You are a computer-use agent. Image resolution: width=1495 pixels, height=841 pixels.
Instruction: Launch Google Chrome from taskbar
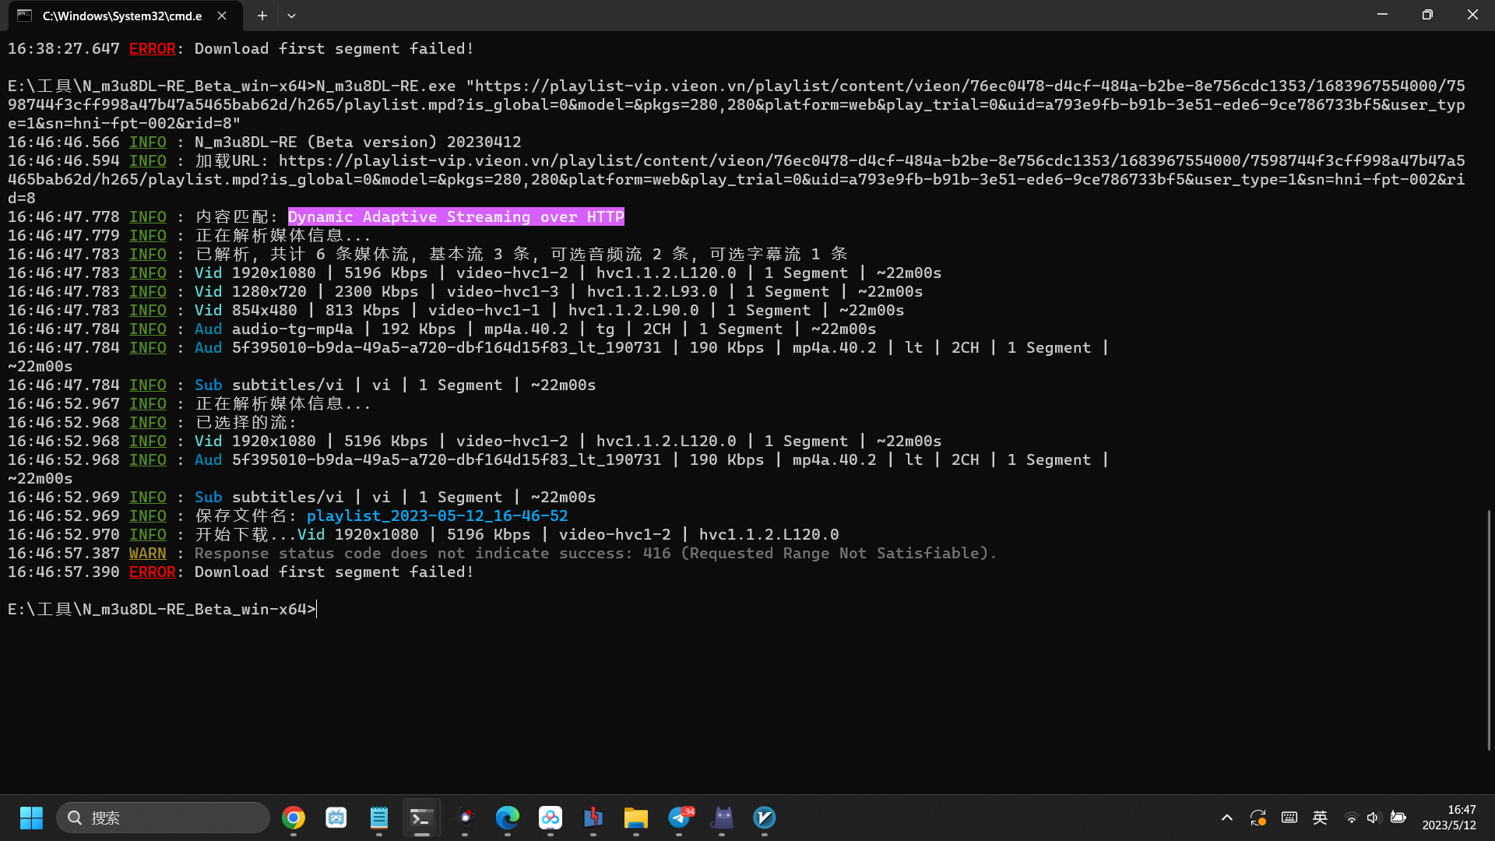point(294,818)
